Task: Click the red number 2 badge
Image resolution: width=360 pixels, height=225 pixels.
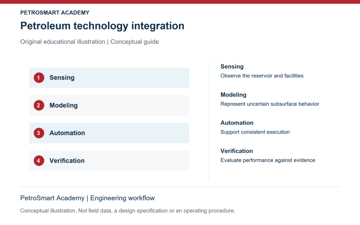Action: [39, 105]
